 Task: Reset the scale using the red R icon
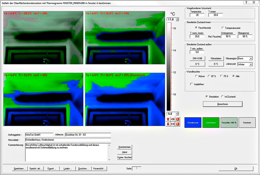[177, 124]
